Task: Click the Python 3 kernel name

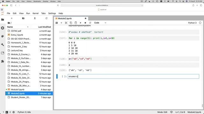Action: [192, 23]
